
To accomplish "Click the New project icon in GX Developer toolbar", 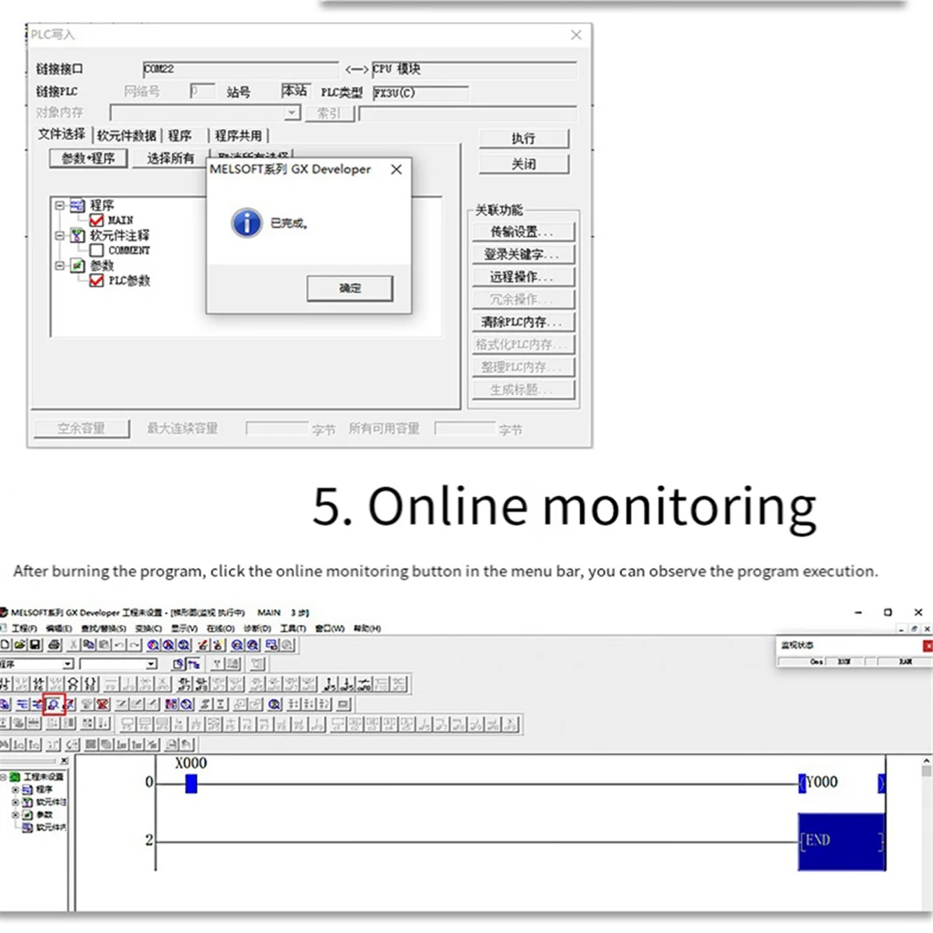I will tap(5, 645).
